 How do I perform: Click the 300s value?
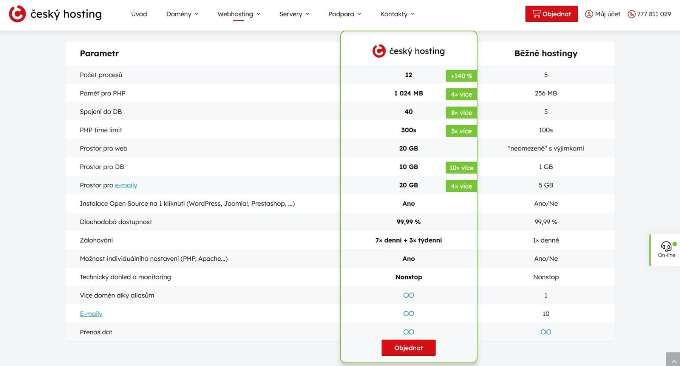tap(408, 130)
